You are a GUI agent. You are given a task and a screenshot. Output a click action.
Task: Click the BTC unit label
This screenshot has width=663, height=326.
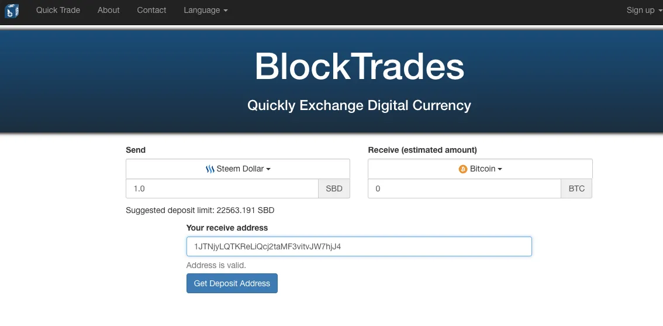pyautogui.click(x=576, y=188)
